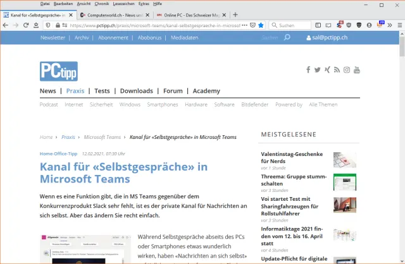This screenshot has height=264, width=405.
Task: Open the Lesezeichen menu
Action: tap(123, 4)
